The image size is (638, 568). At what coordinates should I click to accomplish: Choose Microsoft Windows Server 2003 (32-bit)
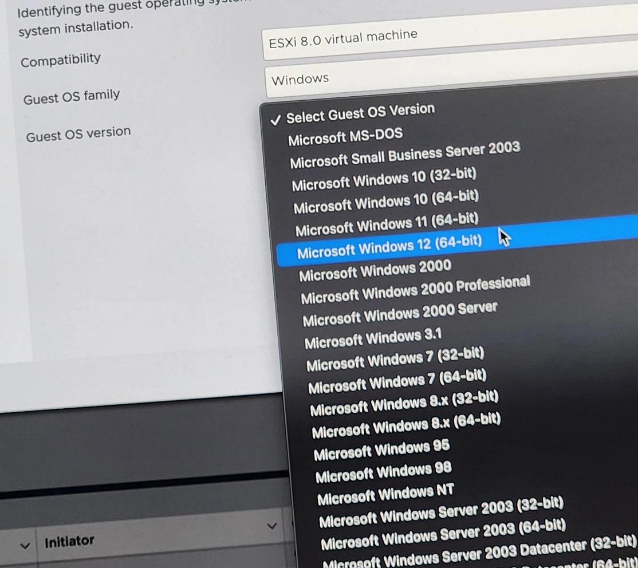(x=441, y=512)
